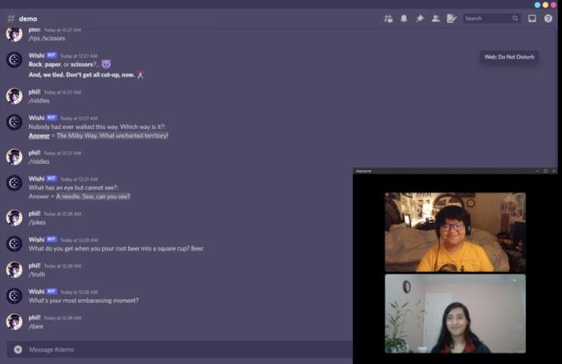Select the top video feed with yellow shirt
Image resolution: width=562 pixels, height=364 pixels.
pos(455,232)
